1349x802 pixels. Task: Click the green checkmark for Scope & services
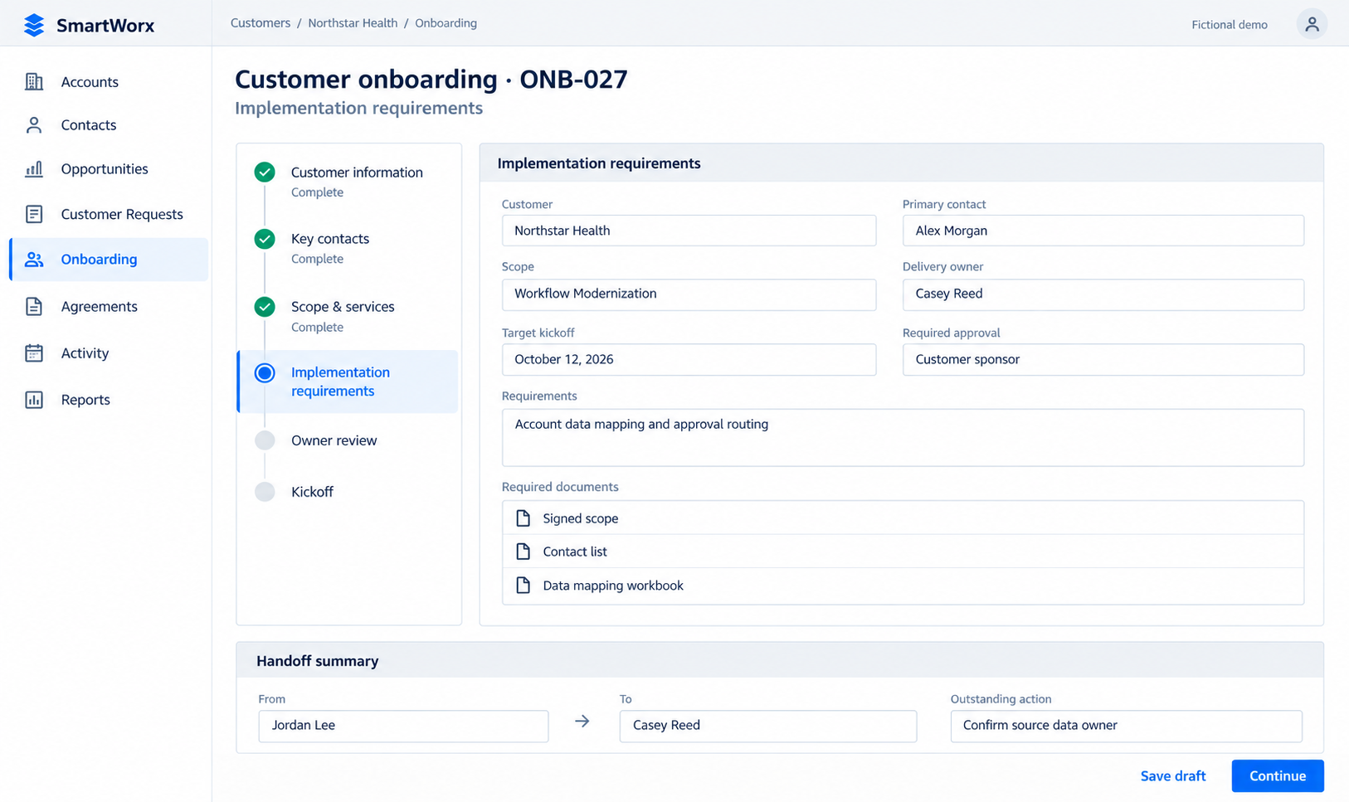265,307
